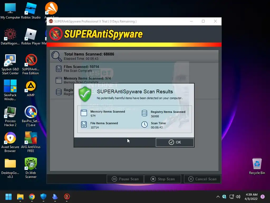Screen dimensions: 270x203
Task: Open File Explorer from taskbar
Action: [20, 197]
